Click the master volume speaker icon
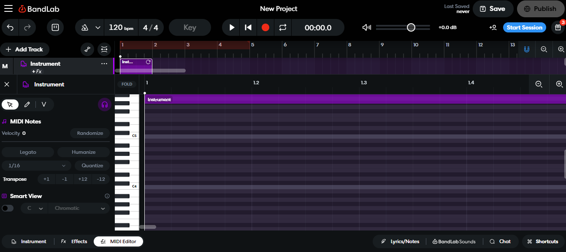Image resolution: width=566 pixels, height=252 pixels. click(x=367, y=27)
